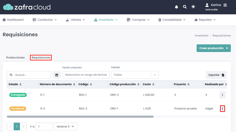Click the Entregada status badge
Image resolution: width=236 pixels, height=132 pixels.
[18, 95]
